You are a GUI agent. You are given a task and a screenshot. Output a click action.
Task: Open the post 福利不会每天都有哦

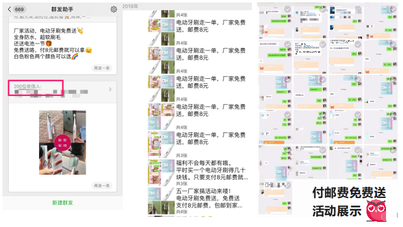pyautogui.click(x=212, y=170)
